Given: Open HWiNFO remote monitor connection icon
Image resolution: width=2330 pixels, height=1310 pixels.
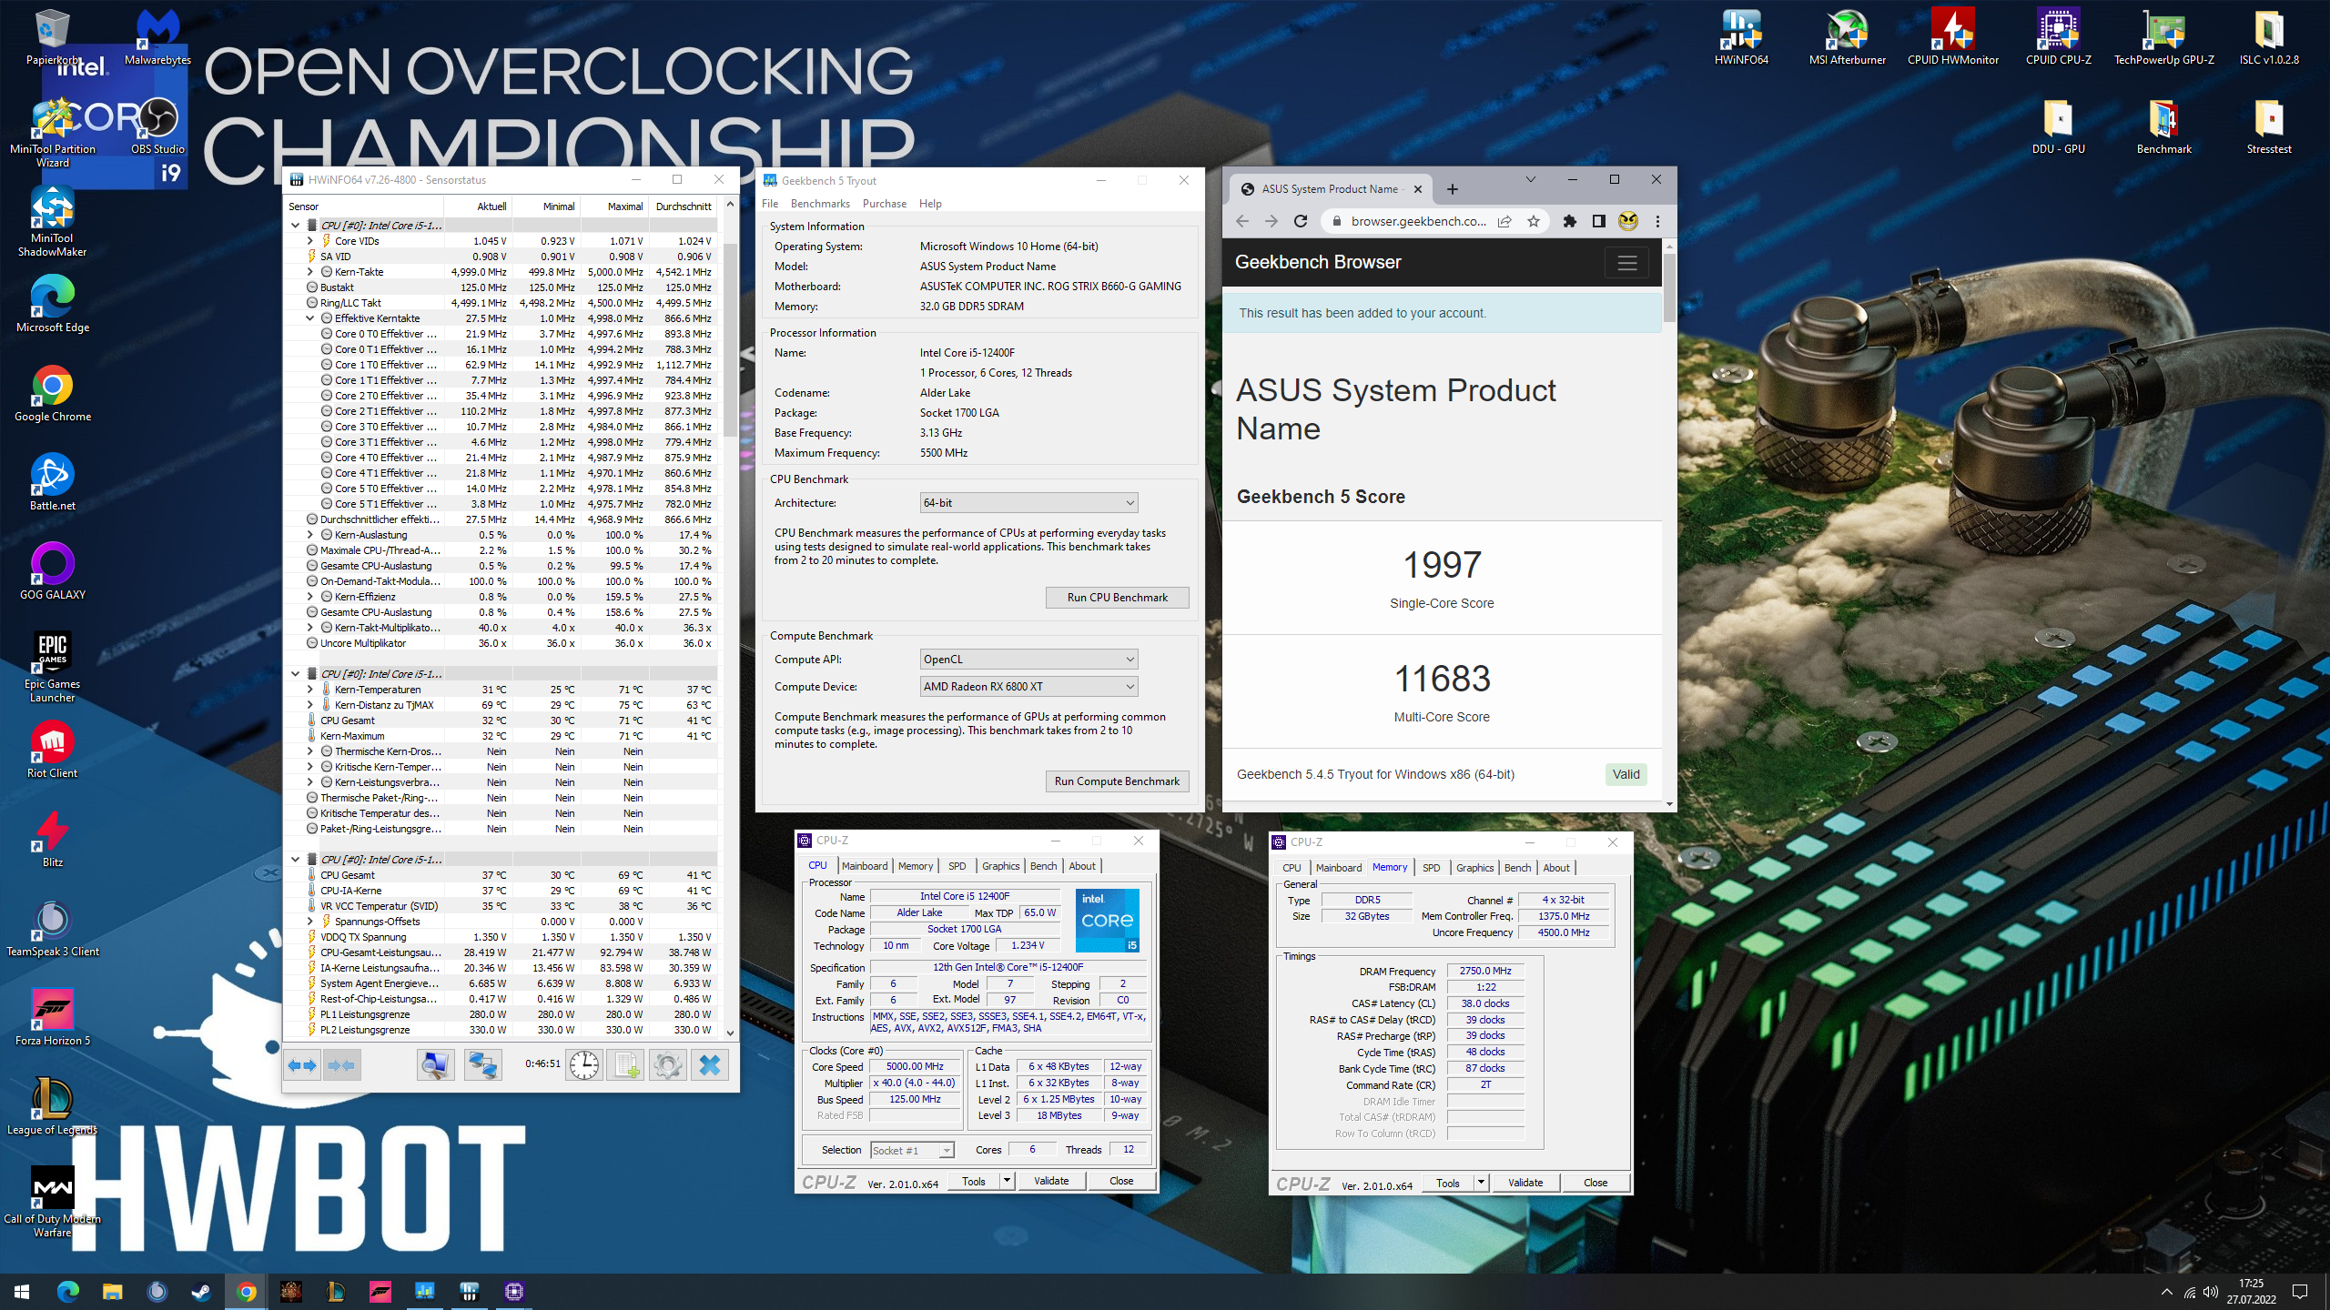Looking at the screenshot, I should 436,1064.
